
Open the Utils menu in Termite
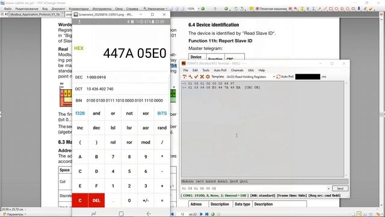coord(251,71)
